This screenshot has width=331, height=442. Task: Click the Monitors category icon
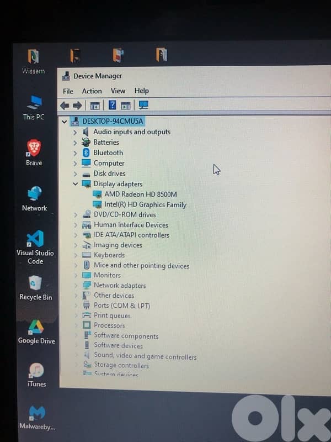pos(87,275)
